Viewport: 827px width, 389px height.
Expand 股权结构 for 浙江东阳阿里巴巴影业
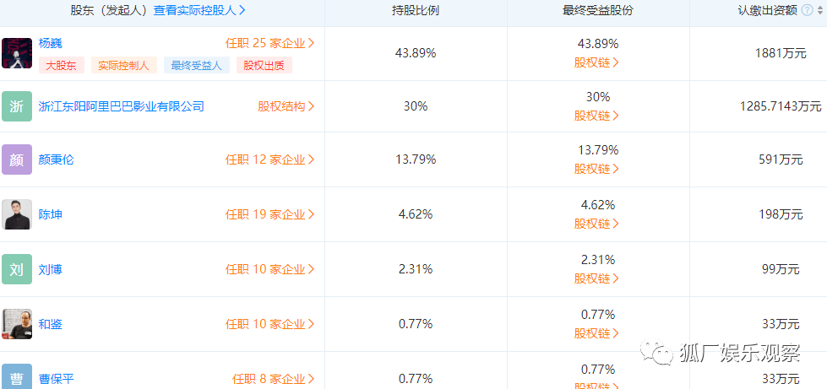(286, 106)
